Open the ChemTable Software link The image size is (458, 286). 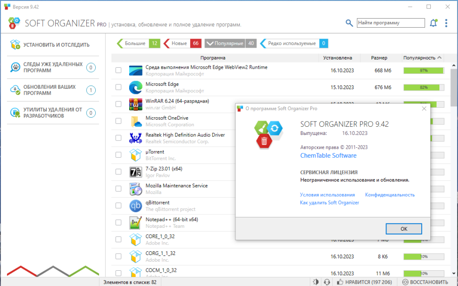328,155
